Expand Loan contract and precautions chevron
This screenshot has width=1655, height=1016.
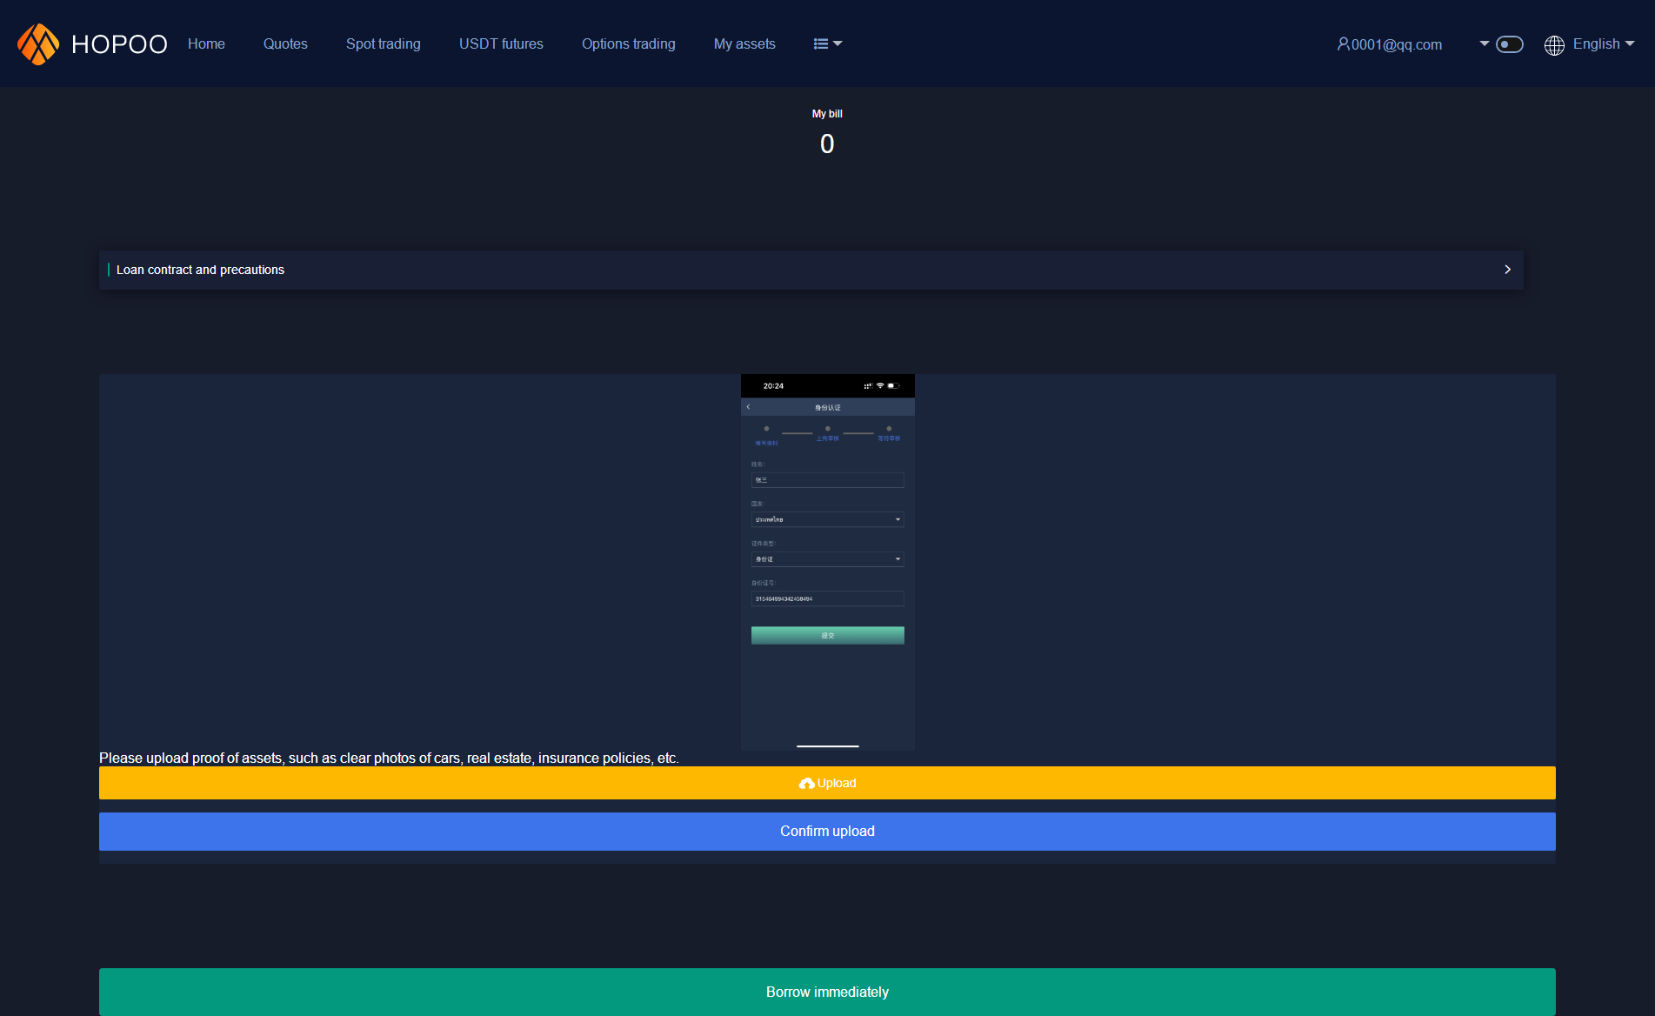point(1507,270)
